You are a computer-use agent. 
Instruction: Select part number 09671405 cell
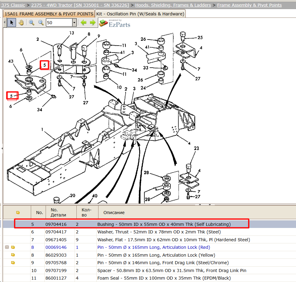56,240
